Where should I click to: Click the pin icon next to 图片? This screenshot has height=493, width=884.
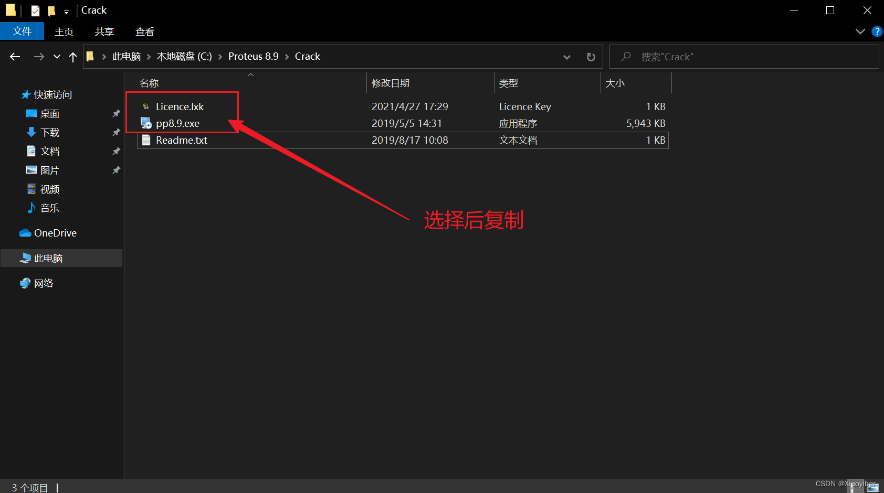(x=117, y=170)
